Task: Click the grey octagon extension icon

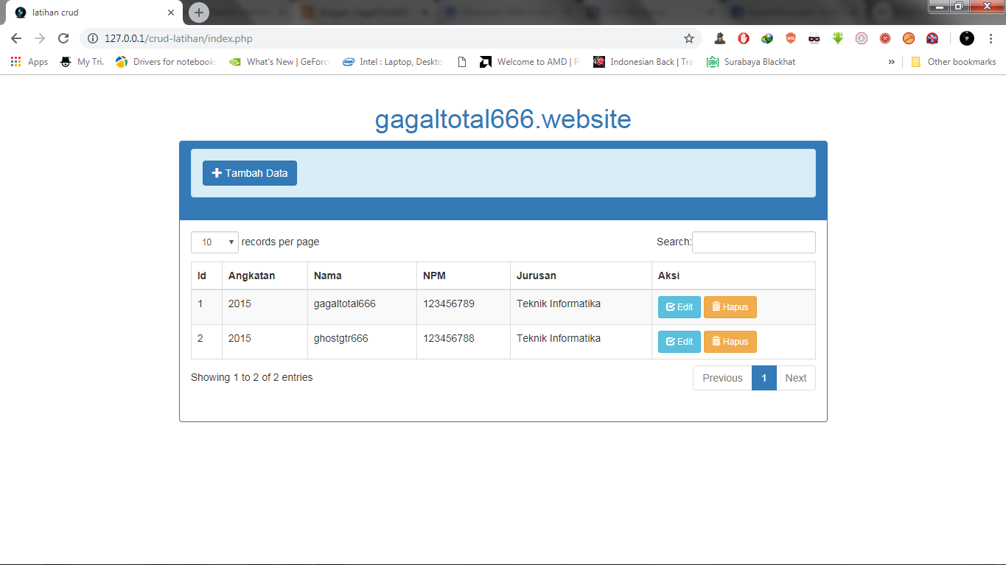Action: 862,38
